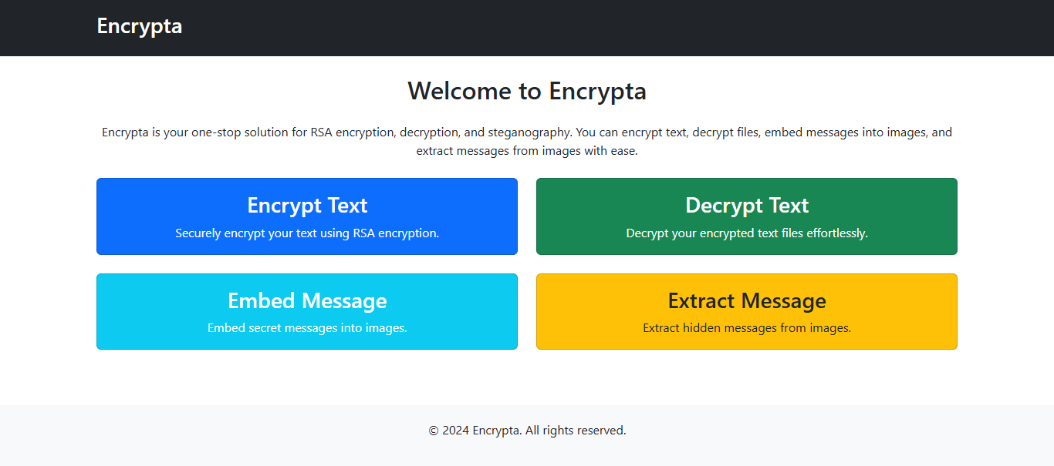The width and height of the screenshot is (1054, 466).
Task: Click the Extract Message card title
Action: (x=746, y=301)
